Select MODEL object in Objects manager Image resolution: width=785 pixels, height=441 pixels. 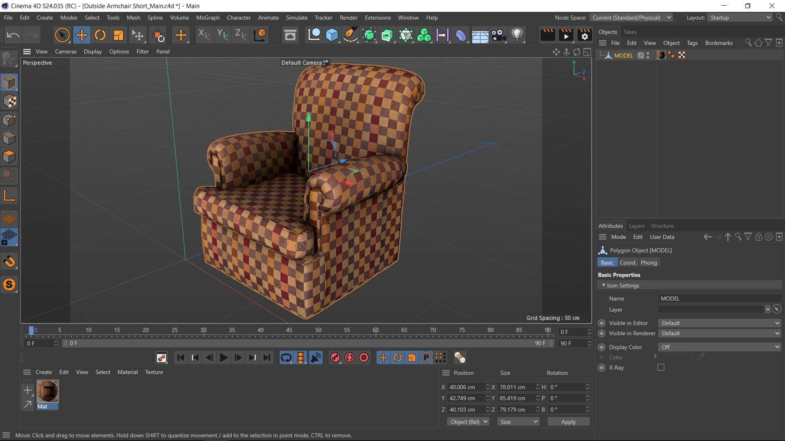point(624,56)
